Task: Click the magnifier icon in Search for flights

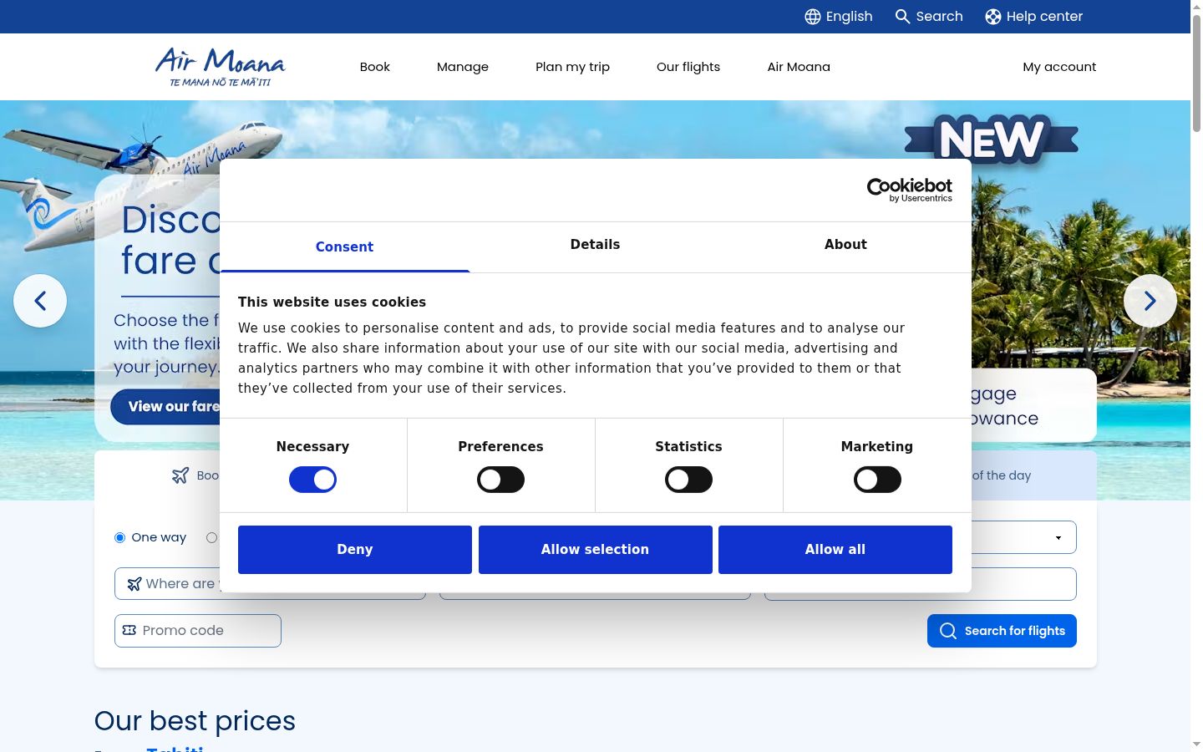Action: tap(948, 631)
